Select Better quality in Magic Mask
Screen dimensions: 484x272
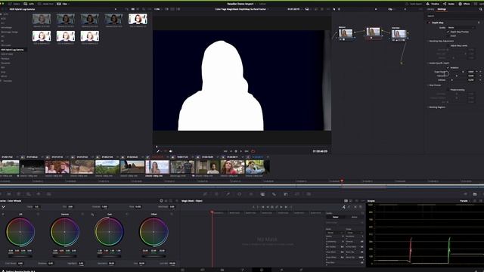(x=354, y=217)
